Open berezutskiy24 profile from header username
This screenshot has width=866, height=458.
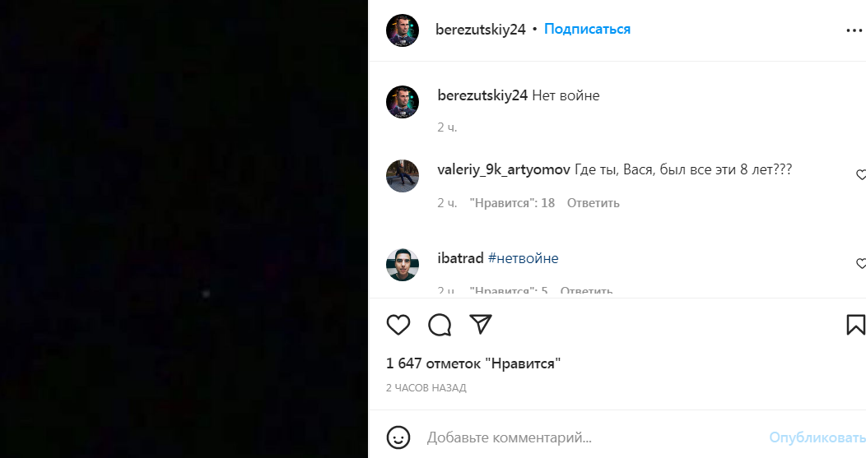click(x=481, y=30)
